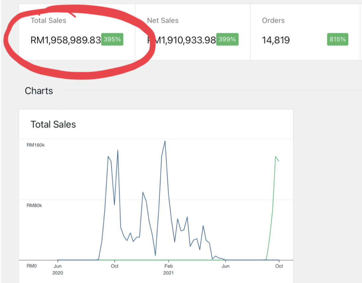Select the Orders summary card
The image size is (362, 283).
click(x=305, y=32)
